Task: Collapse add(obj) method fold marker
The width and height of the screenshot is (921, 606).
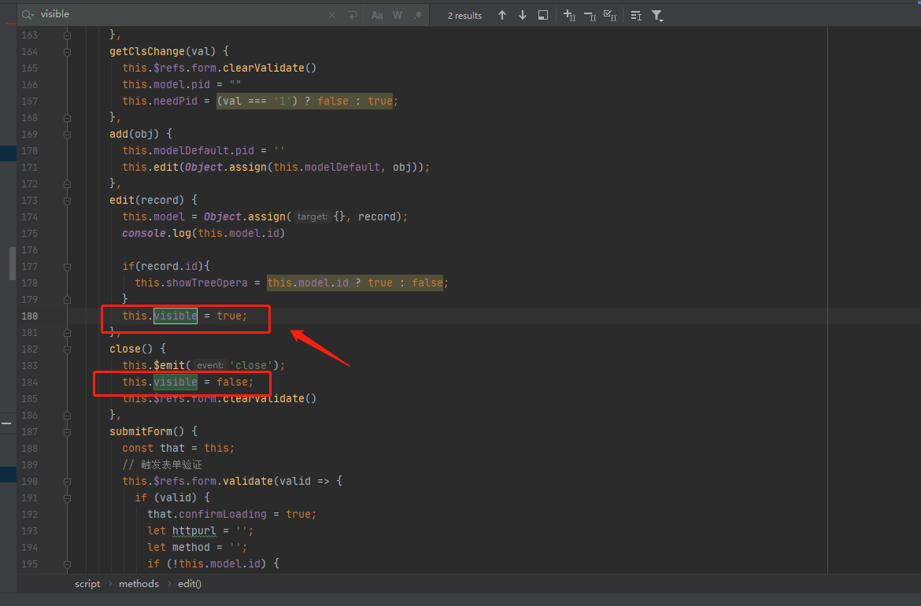Action: click(68, 135)
